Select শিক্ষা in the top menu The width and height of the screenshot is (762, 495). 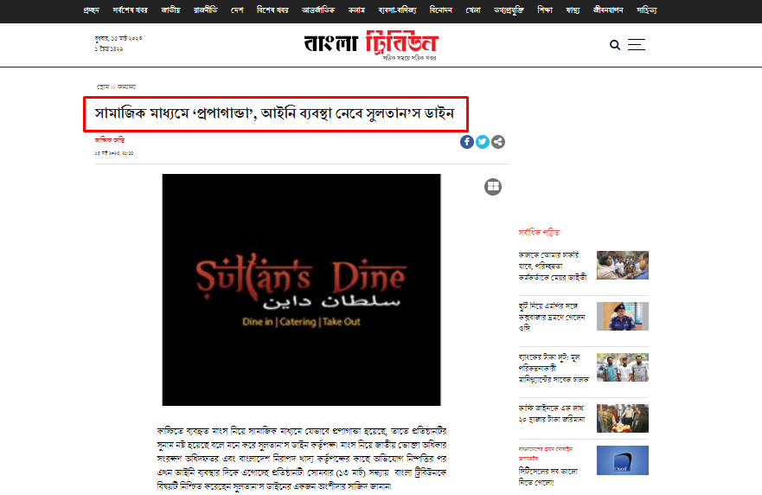(545, 10)
